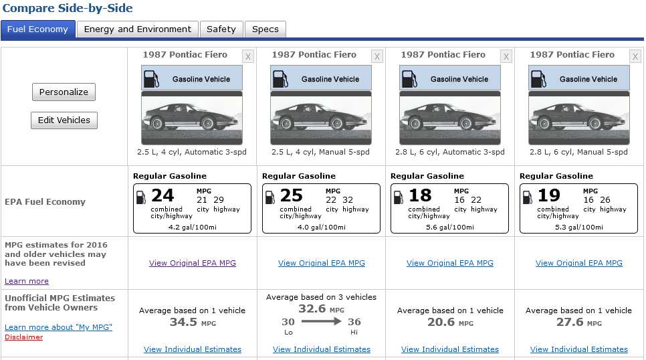The width and height of the screenshot is (646, 360).
Task: Click the "36 Hi" value
Action: point(354,326)
